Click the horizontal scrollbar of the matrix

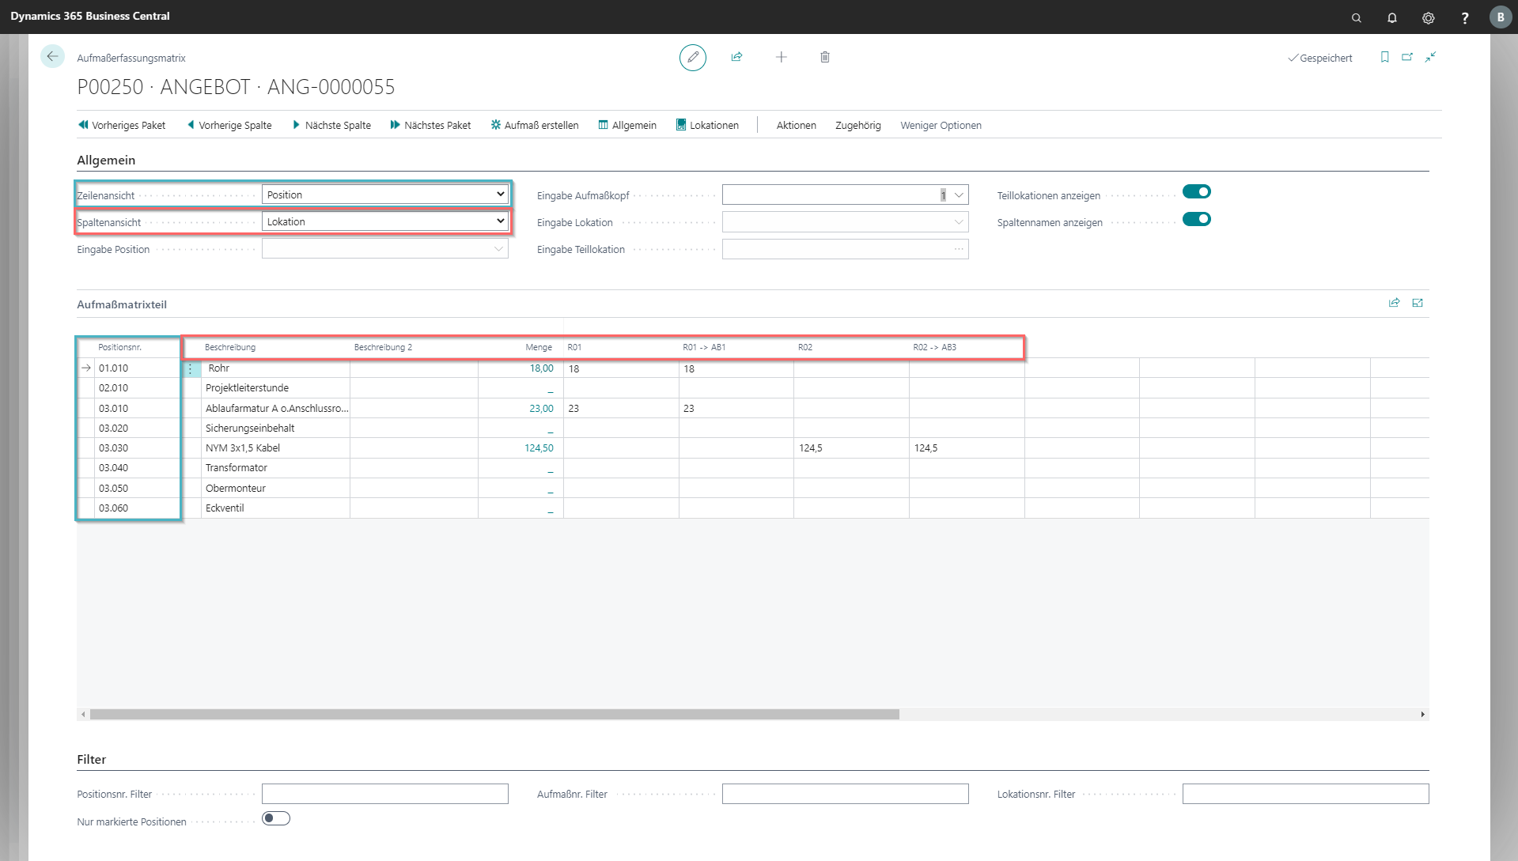(x=494, y=714)
